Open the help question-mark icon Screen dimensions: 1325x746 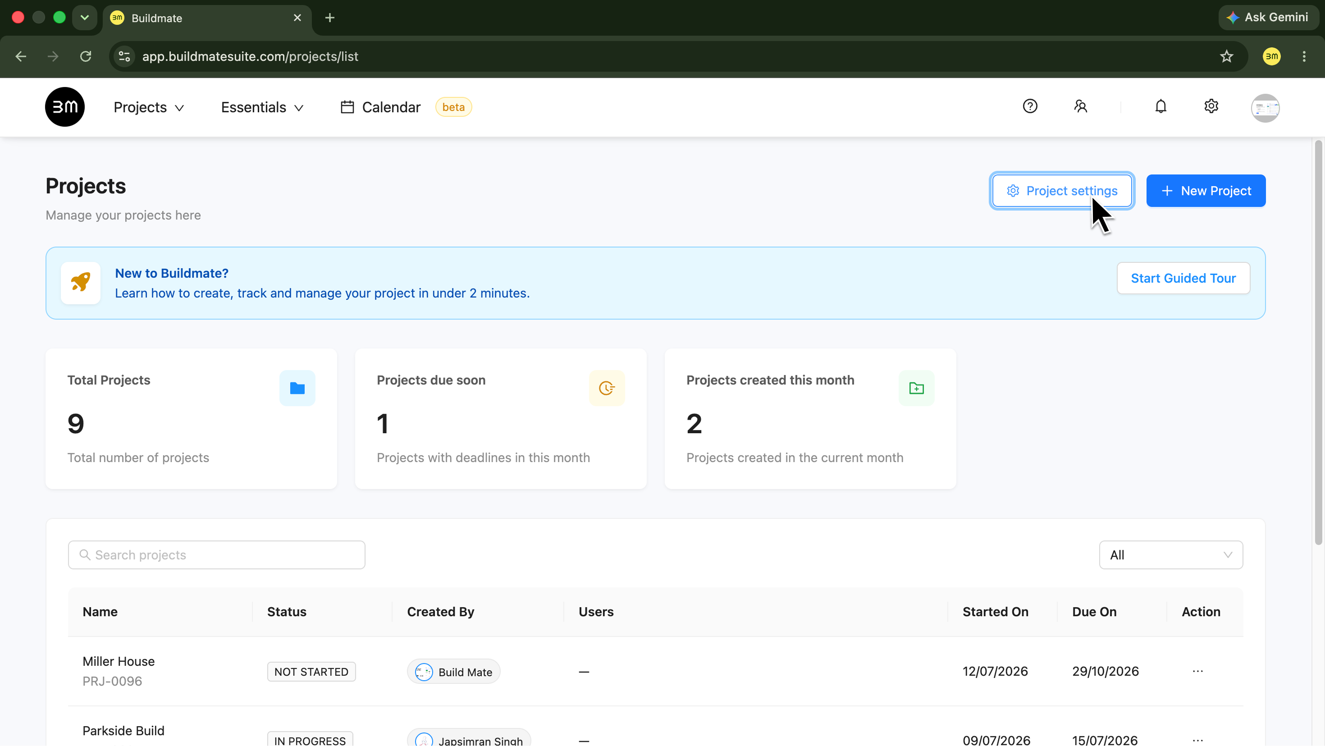(1030, 106)
